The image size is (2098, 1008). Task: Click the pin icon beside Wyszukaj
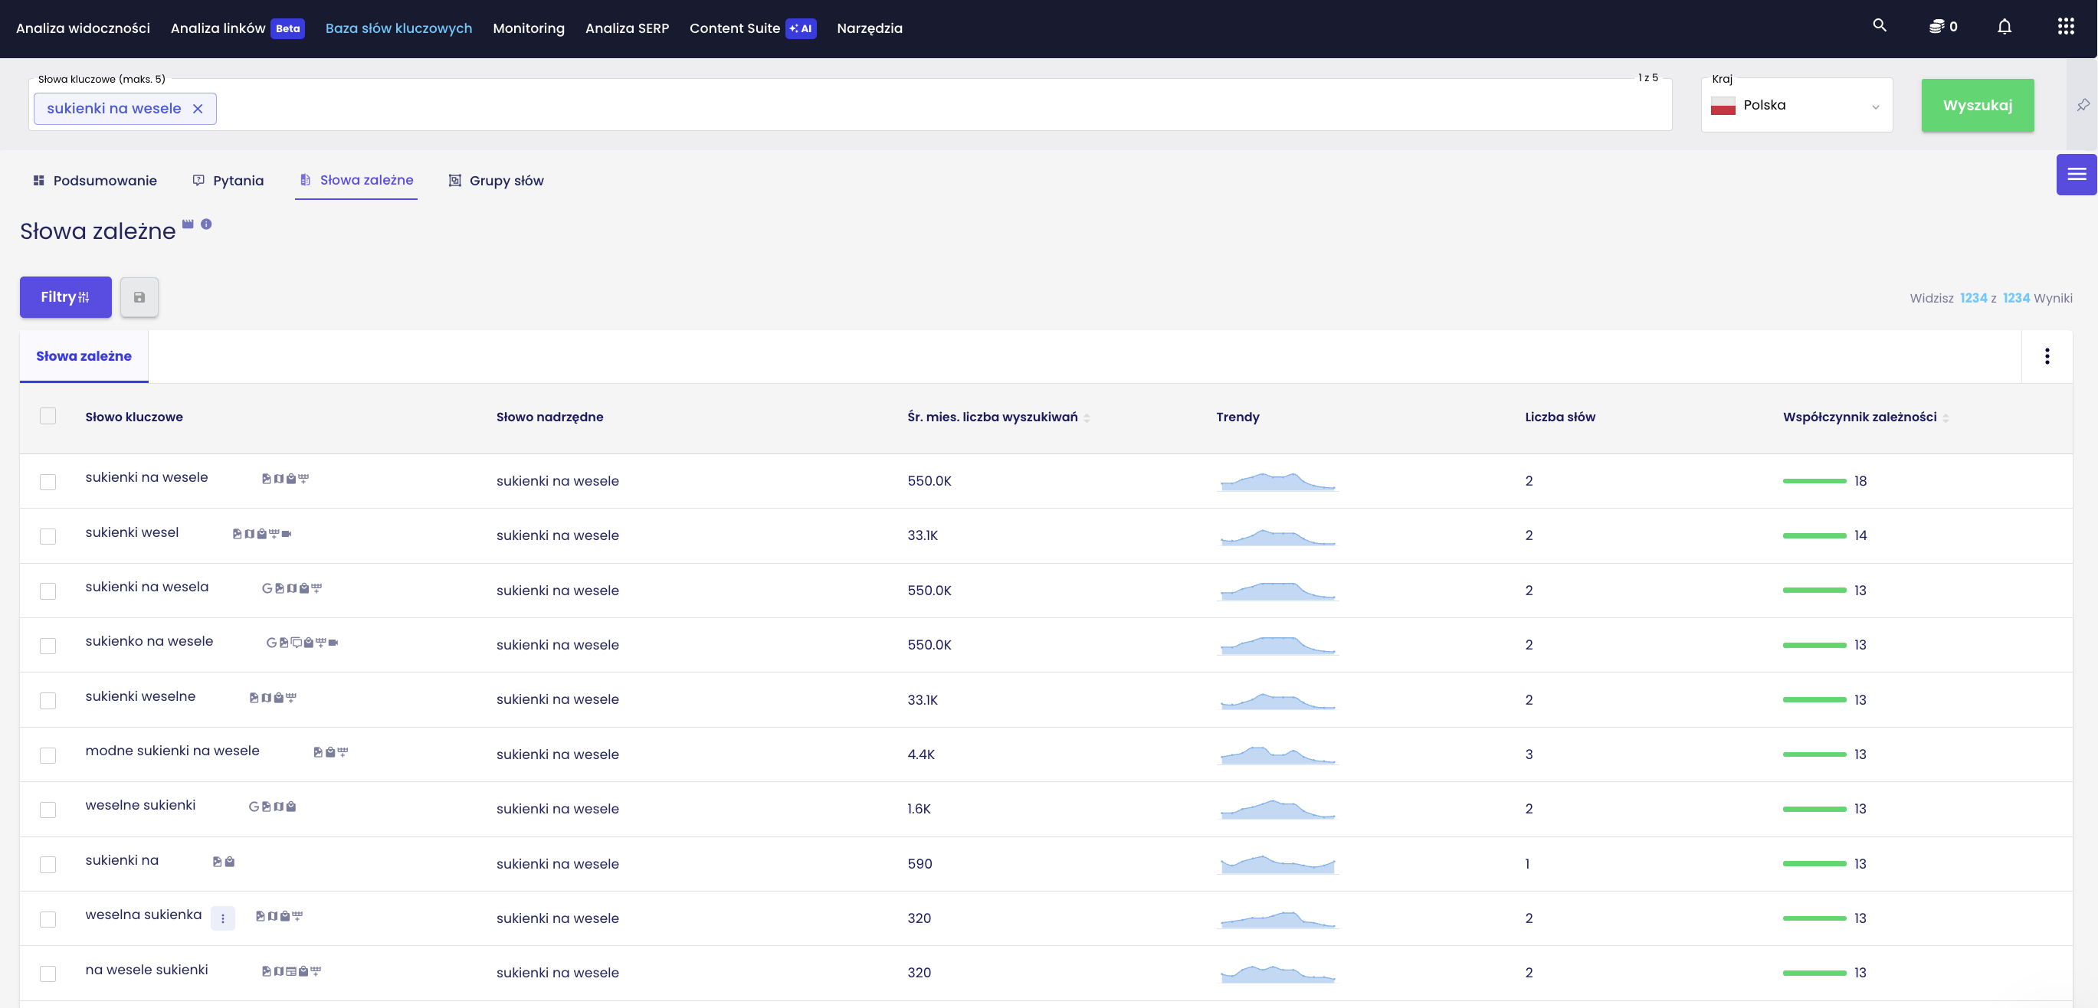(x=2083, y=105)
